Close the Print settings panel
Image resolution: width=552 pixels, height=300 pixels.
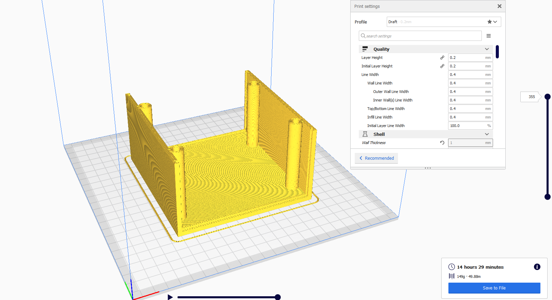(499, 6)
